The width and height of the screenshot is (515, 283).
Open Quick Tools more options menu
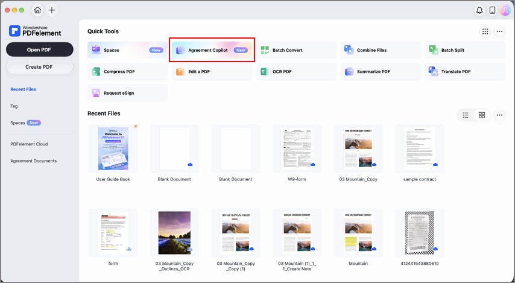[499, 31]
